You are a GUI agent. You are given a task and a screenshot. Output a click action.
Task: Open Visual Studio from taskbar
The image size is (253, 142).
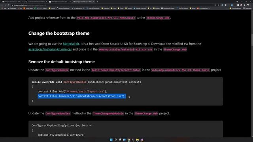(142, 140)
